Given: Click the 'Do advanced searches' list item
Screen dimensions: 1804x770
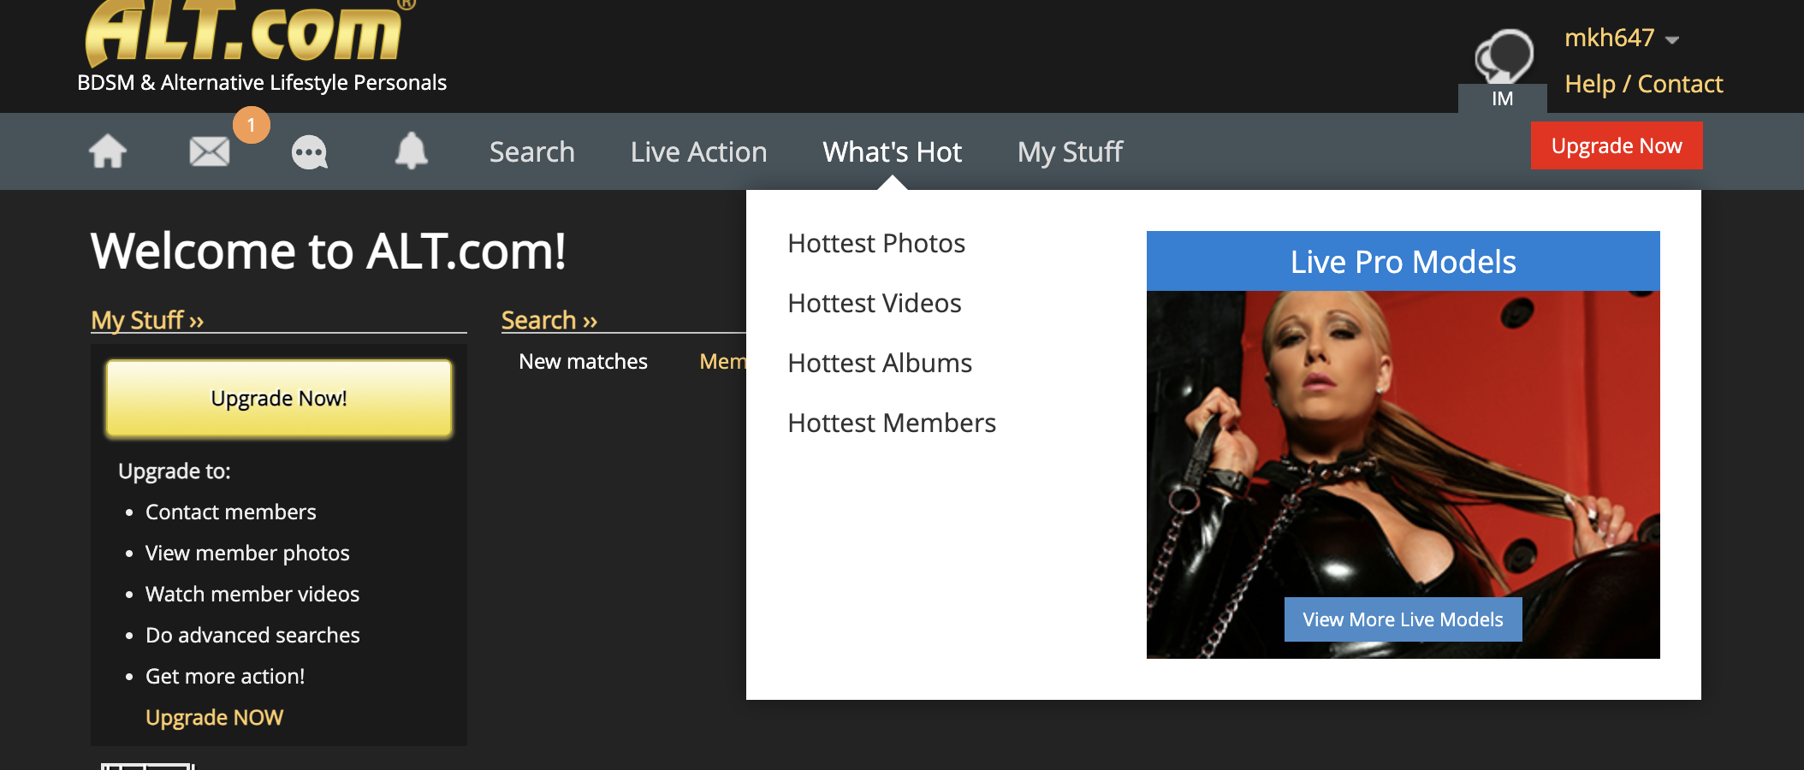Looking at the screenshot, I should tap(252, 635).
